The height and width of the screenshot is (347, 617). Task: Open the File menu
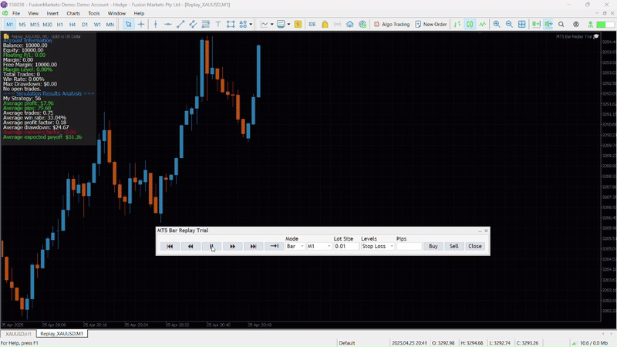click(16, 13)
